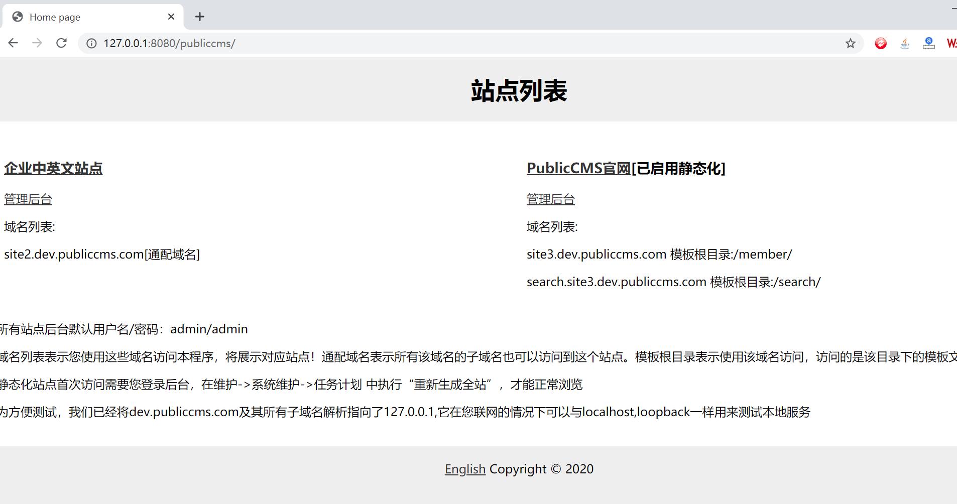
Task: Go to 管理后台 under PublicCMS官网
Action: point(550,199)
